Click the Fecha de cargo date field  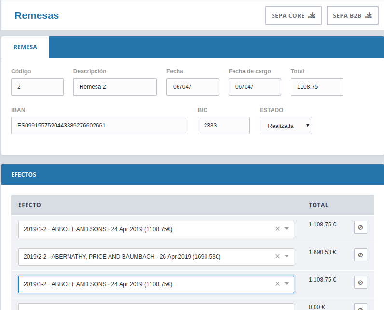pyautogui.click(x=255, y=87)
